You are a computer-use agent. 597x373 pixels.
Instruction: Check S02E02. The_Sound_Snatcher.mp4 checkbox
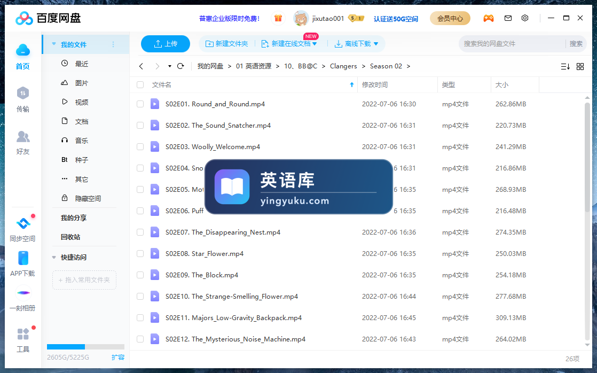click(140, 126)
